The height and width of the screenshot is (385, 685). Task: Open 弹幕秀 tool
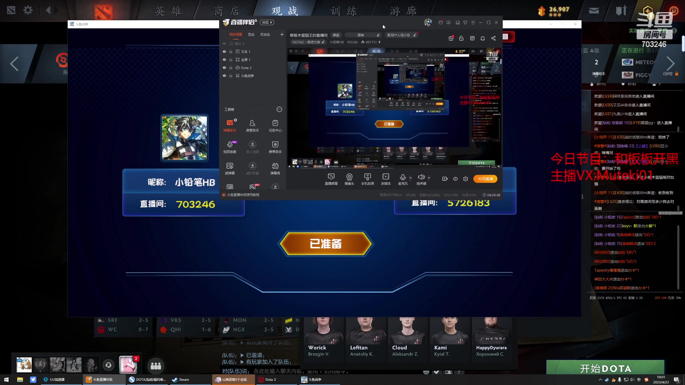(x=275, y=168)
